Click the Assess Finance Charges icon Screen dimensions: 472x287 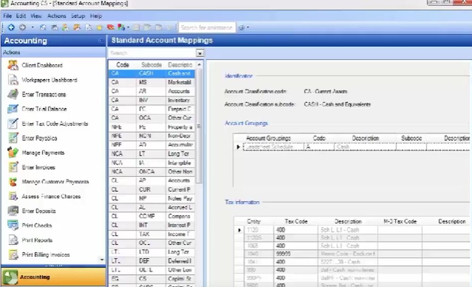coord(13,196)
